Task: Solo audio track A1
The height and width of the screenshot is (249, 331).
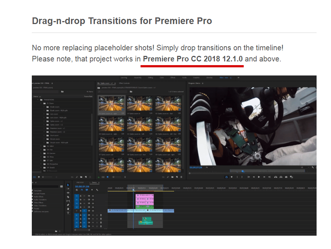Action: pos(97,215)
